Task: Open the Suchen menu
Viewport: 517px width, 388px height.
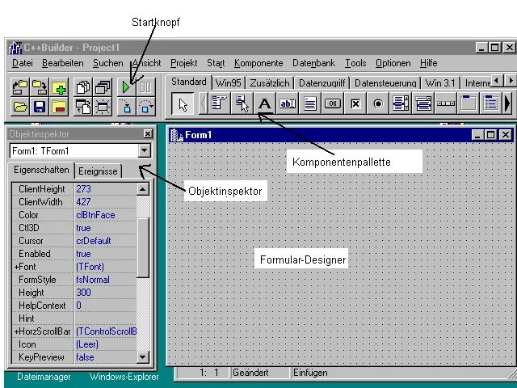Action: pyautogui.click(x=107, y=63)
